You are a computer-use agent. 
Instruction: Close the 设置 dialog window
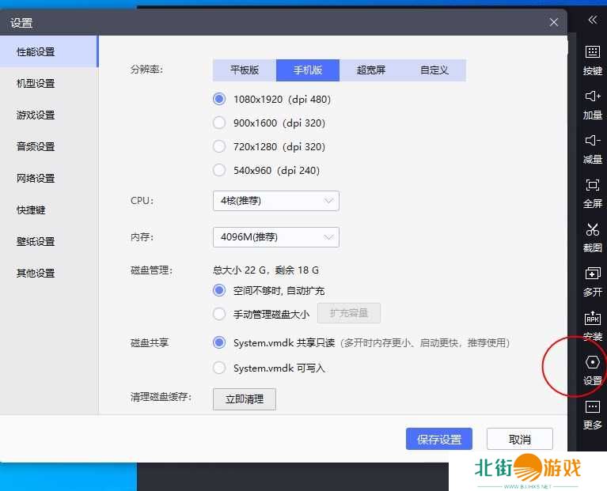point(554,23)
